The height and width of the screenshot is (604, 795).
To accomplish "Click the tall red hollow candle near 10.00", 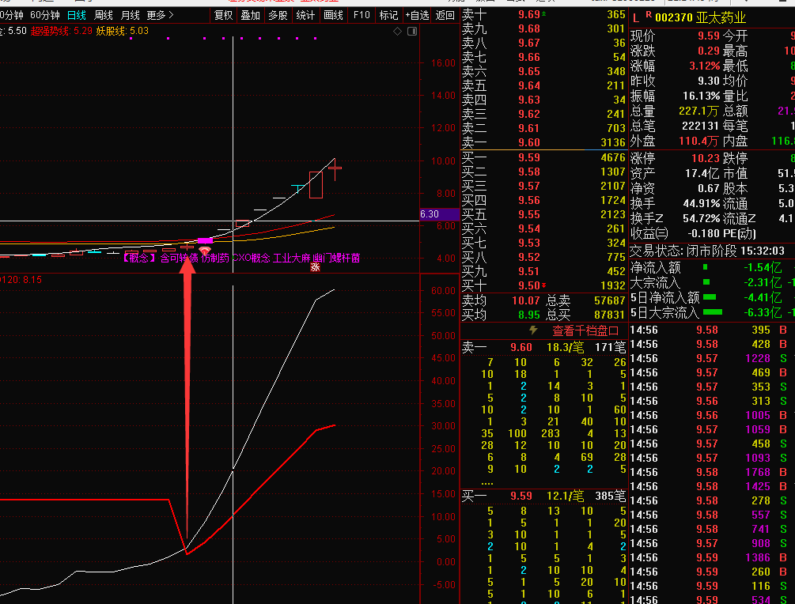I will (x=316, y=185).
